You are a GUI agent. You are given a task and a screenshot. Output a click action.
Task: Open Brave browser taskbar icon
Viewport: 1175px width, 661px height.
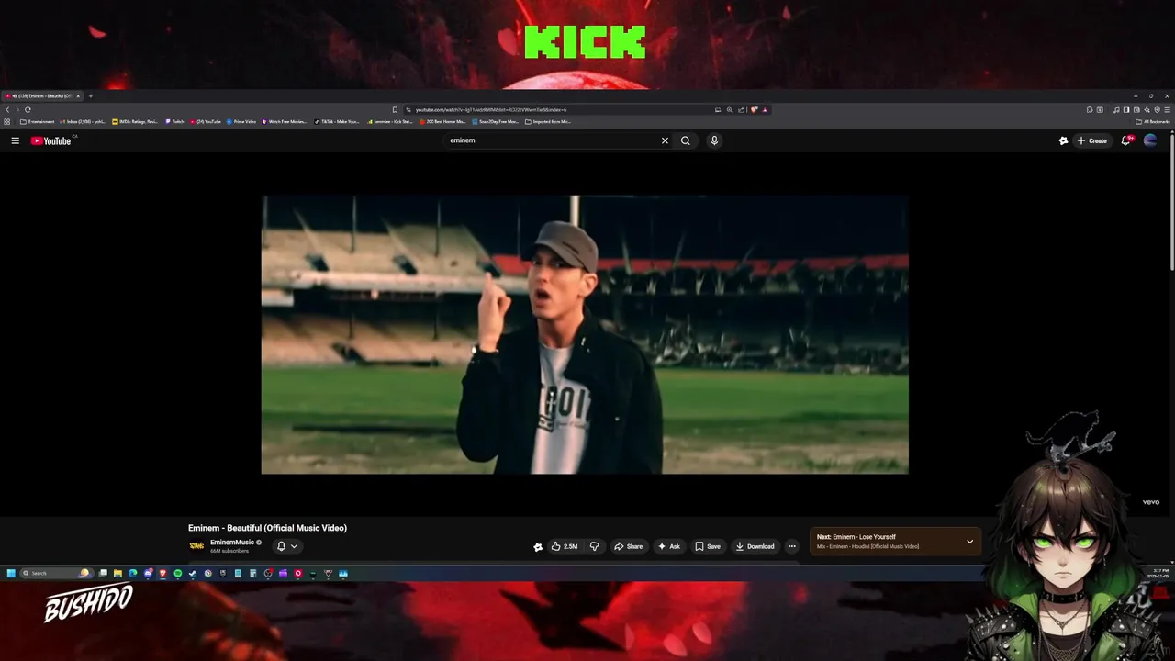tap(162, 573)
